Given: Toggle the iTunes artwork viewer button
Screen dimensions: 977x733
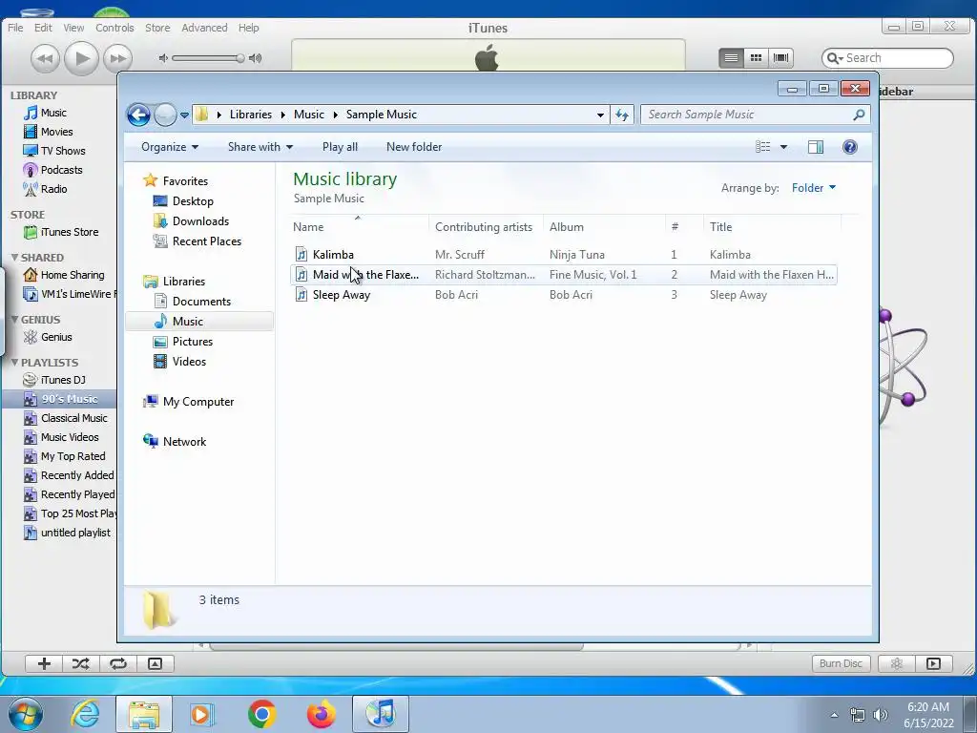Looking at the screenshot, I should point(155,664).
